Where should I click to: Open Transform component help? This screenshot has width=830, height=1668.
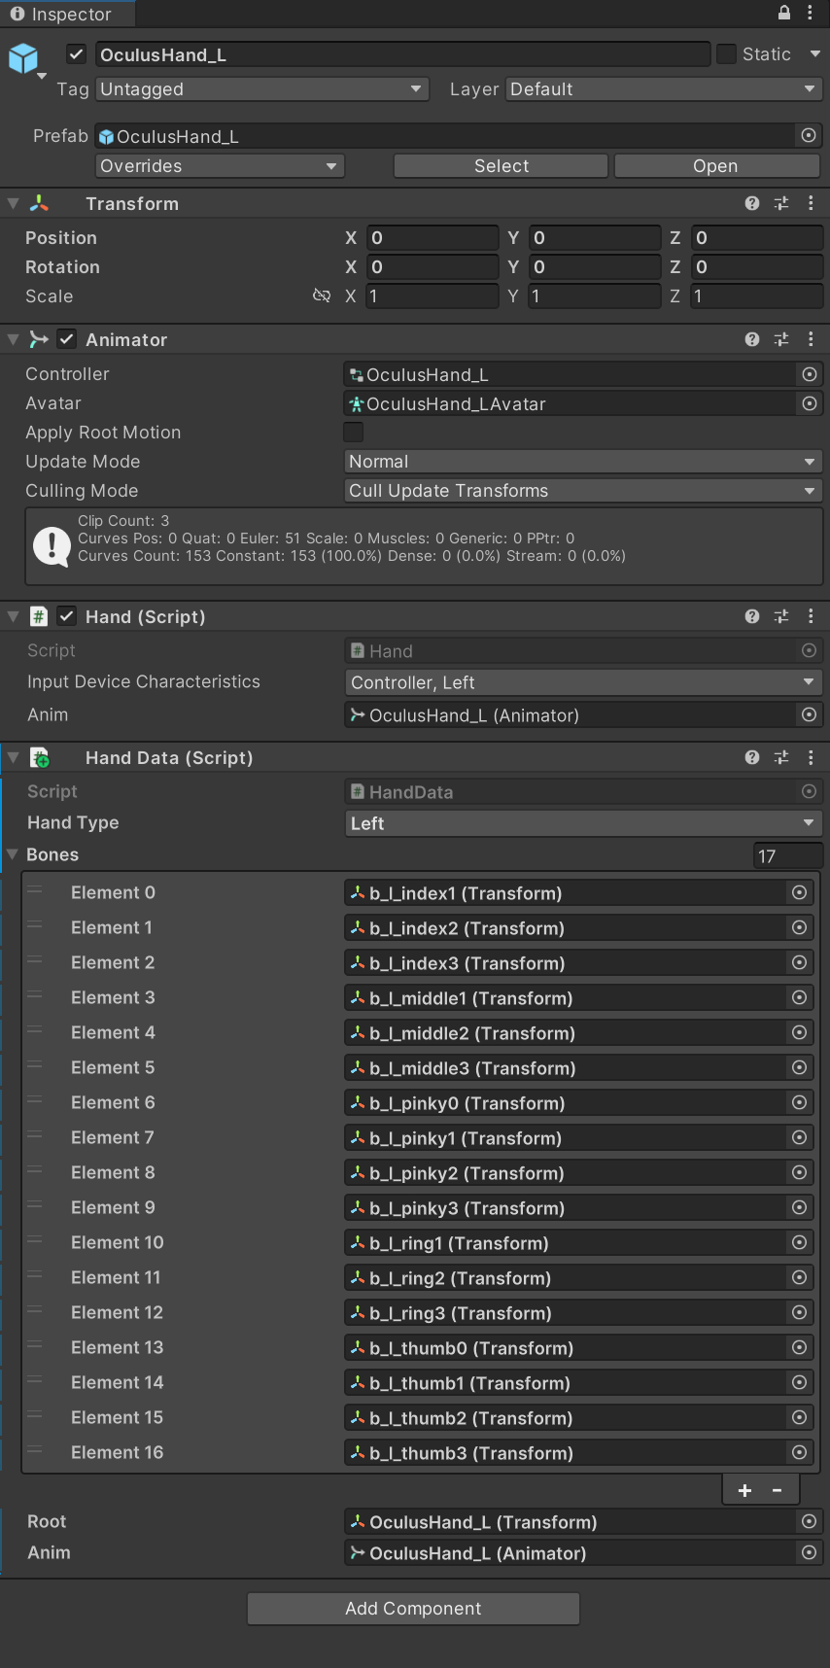[x=752, y=203]
